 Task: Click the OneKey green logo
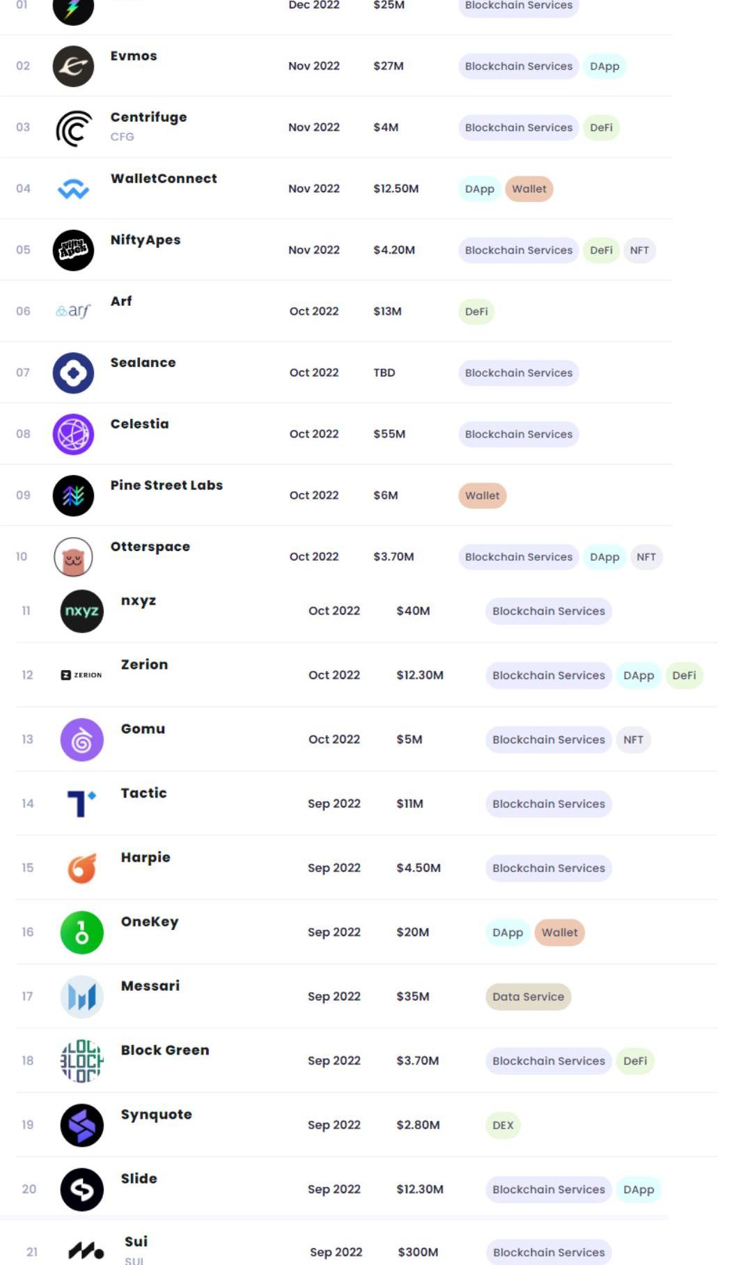[82, 932]
